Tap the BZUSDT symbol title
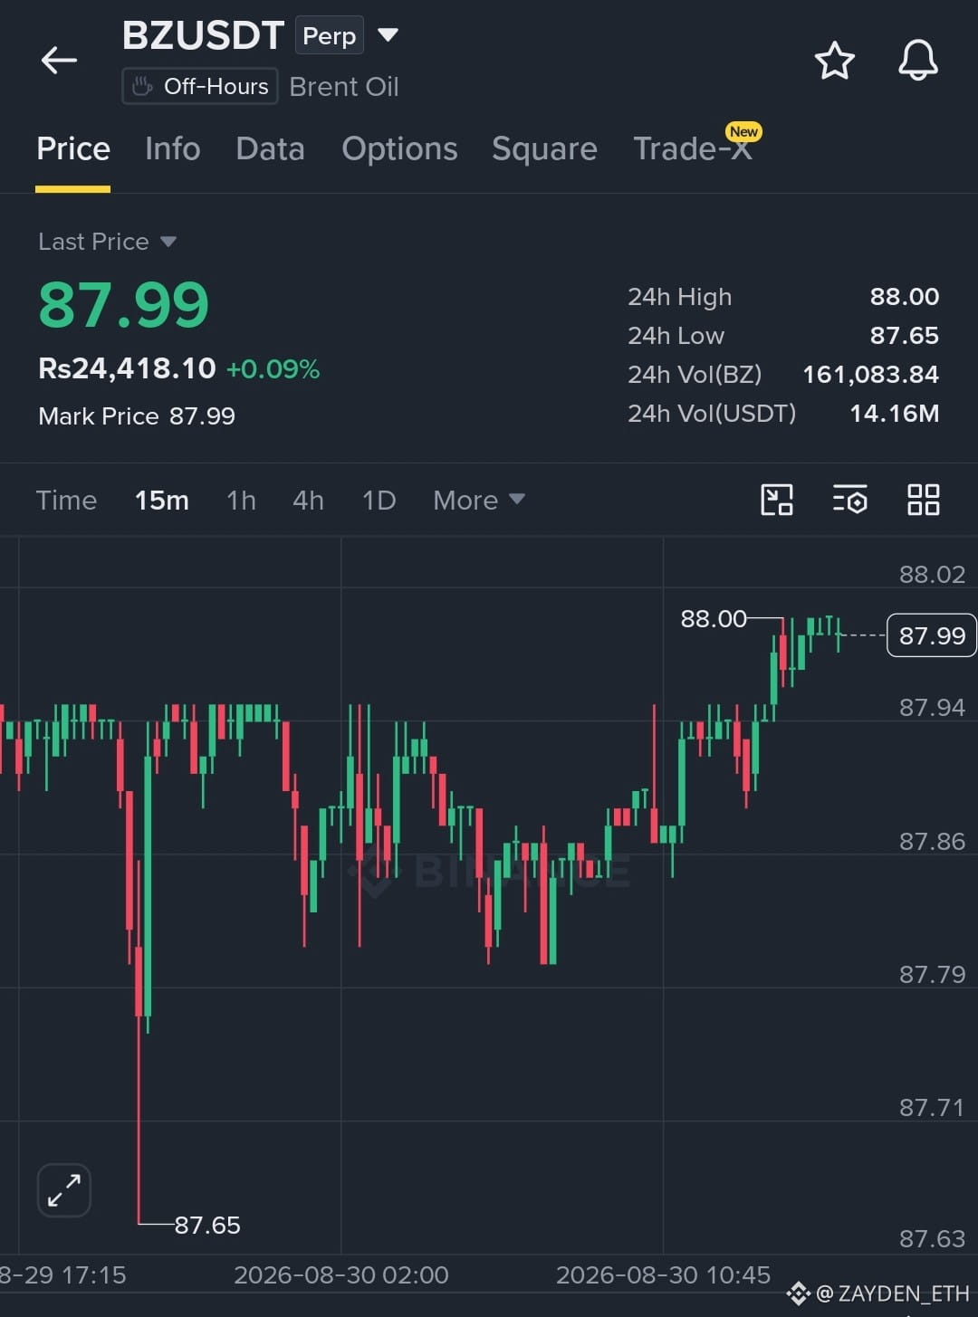This screenshot has width=978, height=1317. click(x=203, y=35)
